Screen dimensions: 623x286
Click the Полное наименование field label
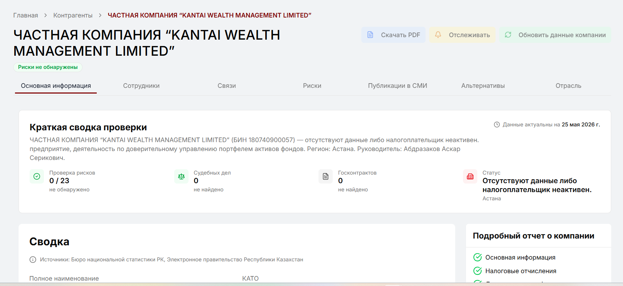(x=64, y=279)
